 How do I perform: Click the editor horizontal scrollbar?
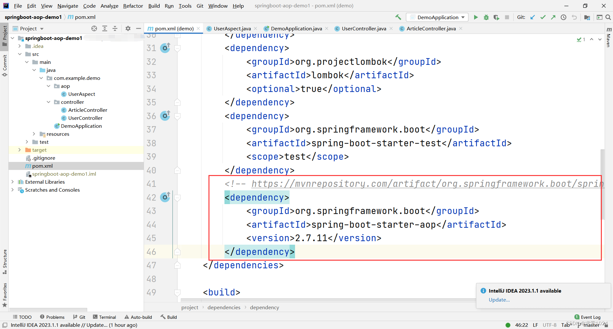tap(328, 300)
